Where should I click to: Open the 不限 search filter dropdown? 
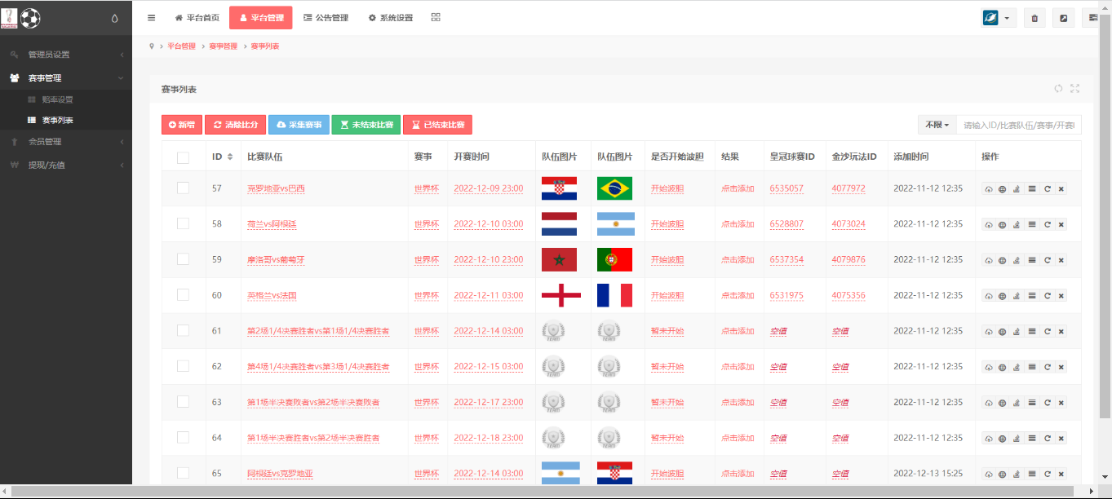(x=937, y=125)
